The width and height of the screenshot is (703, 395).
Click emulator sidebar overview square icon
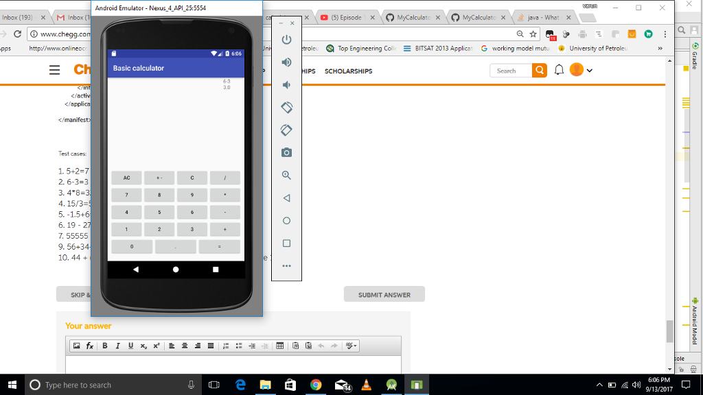click(286, 243)
